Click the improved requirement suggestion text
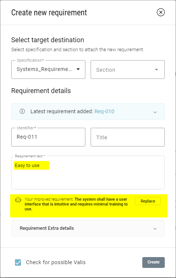This screenshot has width=176, height=278. pos(76,204)
